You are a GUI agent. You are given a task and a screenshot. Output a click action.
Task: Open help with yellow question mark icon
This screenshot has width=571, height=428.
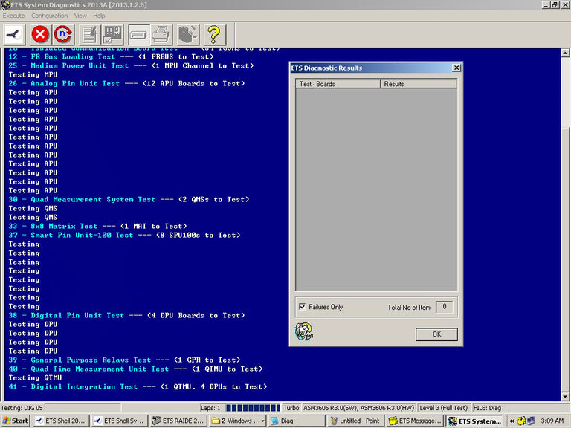tap(215, 35)
